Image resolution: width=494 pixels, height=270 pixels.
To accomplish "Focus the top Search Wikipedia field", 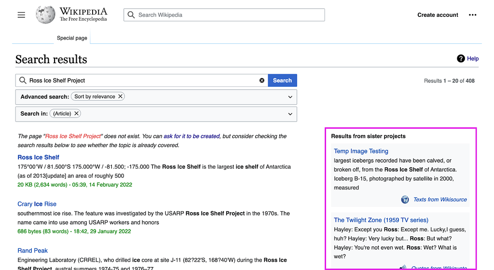I will coord(224,15).
